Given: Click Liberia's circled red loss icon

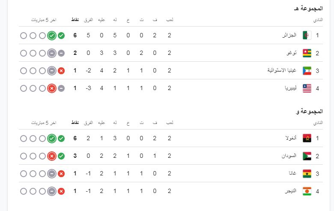Looking at the screenshot, I should 52,88.
